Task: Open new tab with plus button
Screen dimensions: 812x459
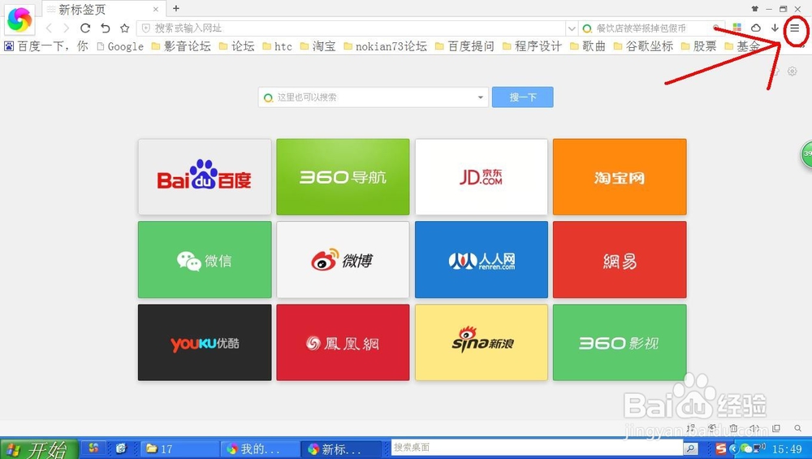Action: tap(176, 8)
